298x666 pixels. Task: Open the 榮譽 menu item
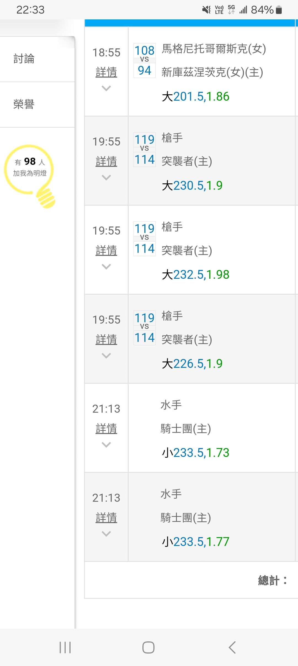[24, 104]
